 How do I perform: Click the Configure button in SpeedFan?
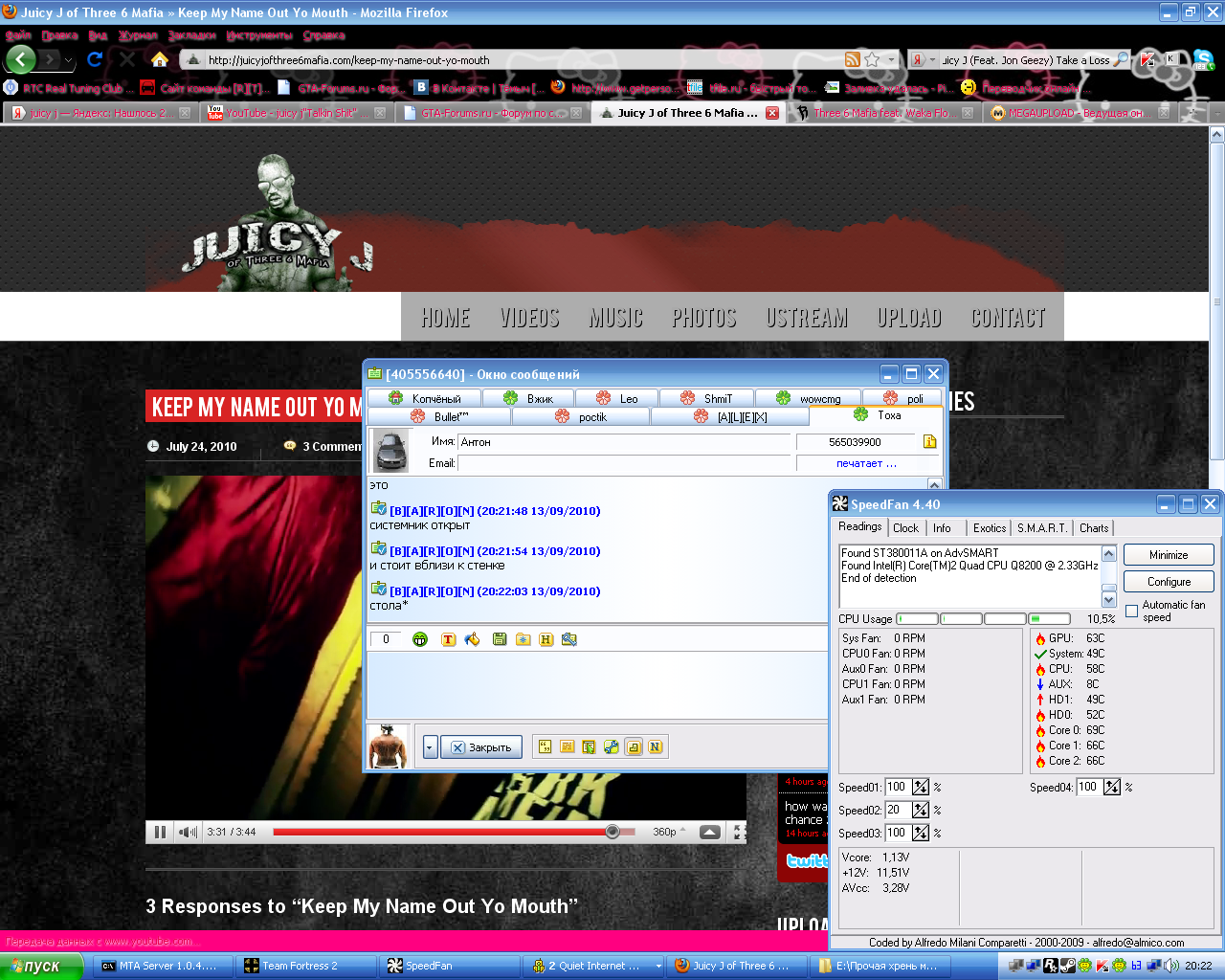(1169, 581)
